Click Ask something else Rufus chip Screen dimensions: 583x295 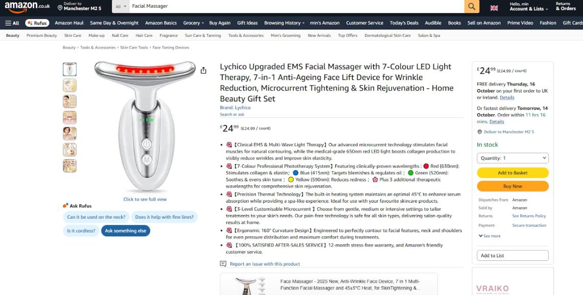(x=126, y=231)
